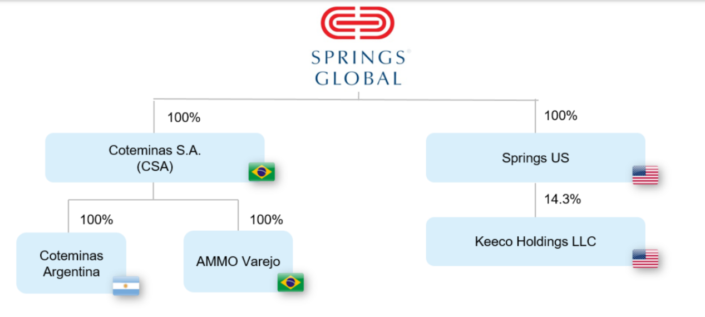Click the SPRINGS GLOBAL title text

coord(358,68)
